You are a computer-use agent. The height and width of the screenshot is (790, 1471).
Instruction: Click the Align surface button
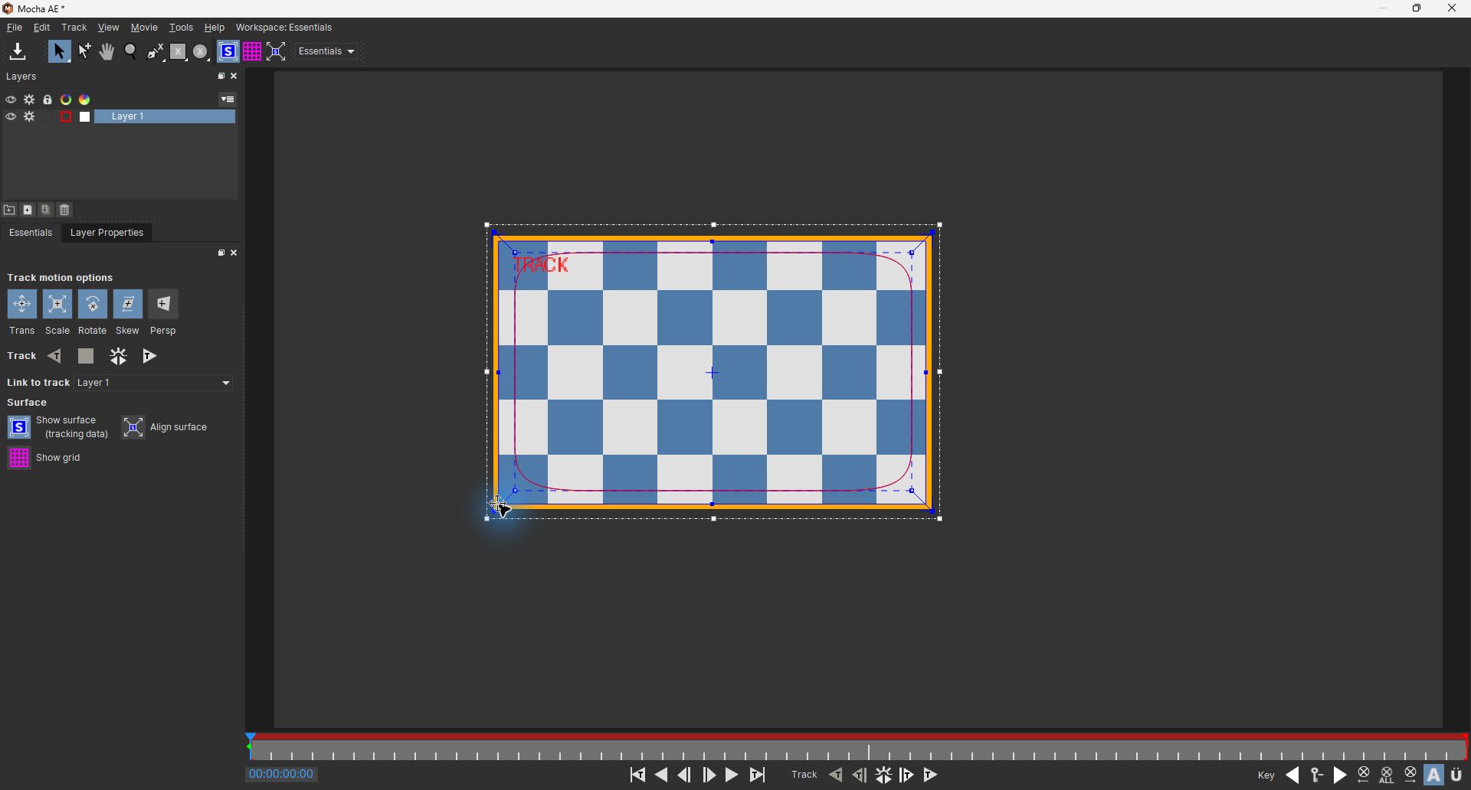tap(133, 427)
